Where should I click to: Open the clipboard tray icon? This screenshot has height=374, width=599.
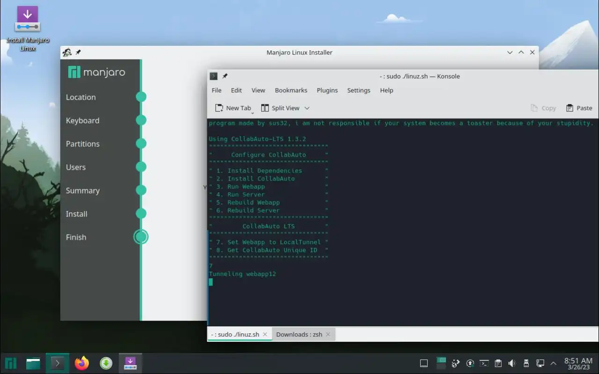[x=498, y=363]
